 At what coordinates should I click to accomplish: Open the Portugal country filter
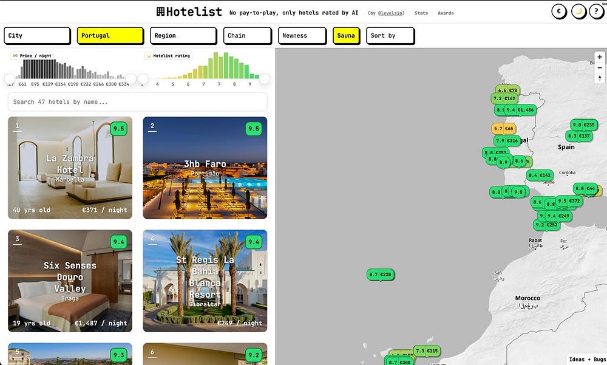(x=110, y=36)
